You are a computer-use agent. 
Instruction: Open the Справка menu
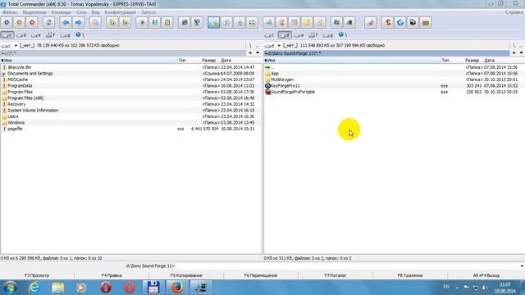[x=514, y=12]
